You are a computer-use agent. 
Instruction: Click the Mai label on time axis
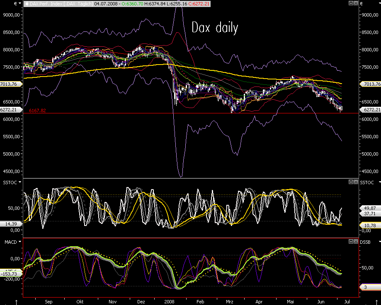point(290,302)
